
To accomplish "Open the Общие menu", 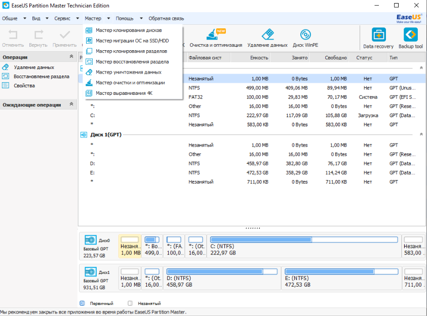I will point(10,19).
